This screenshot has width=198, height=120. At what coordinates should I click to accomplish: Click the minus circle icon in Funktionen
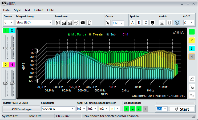[x=76, y=23]
